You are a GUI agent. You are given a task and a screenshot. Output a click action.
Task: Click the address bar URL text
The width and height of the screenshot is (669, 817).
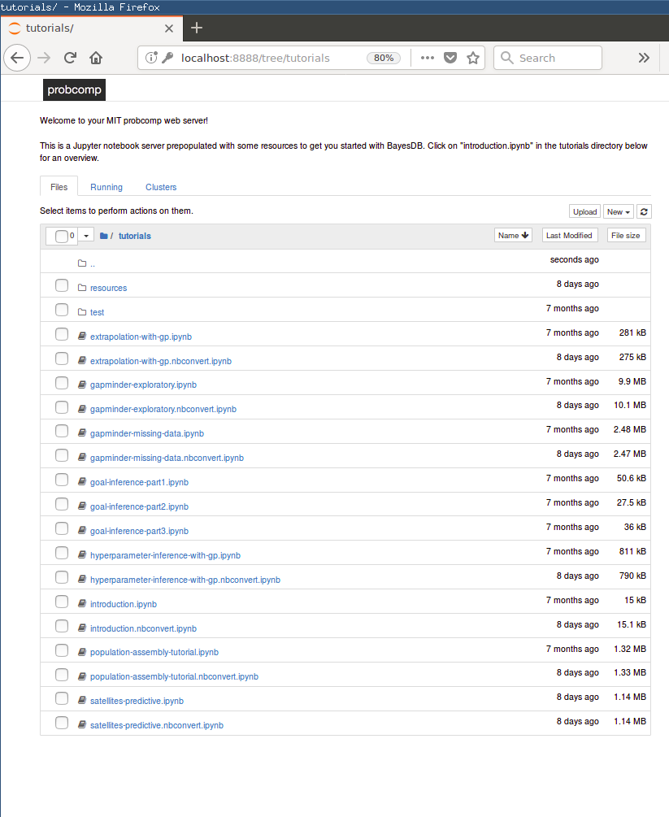255,58
